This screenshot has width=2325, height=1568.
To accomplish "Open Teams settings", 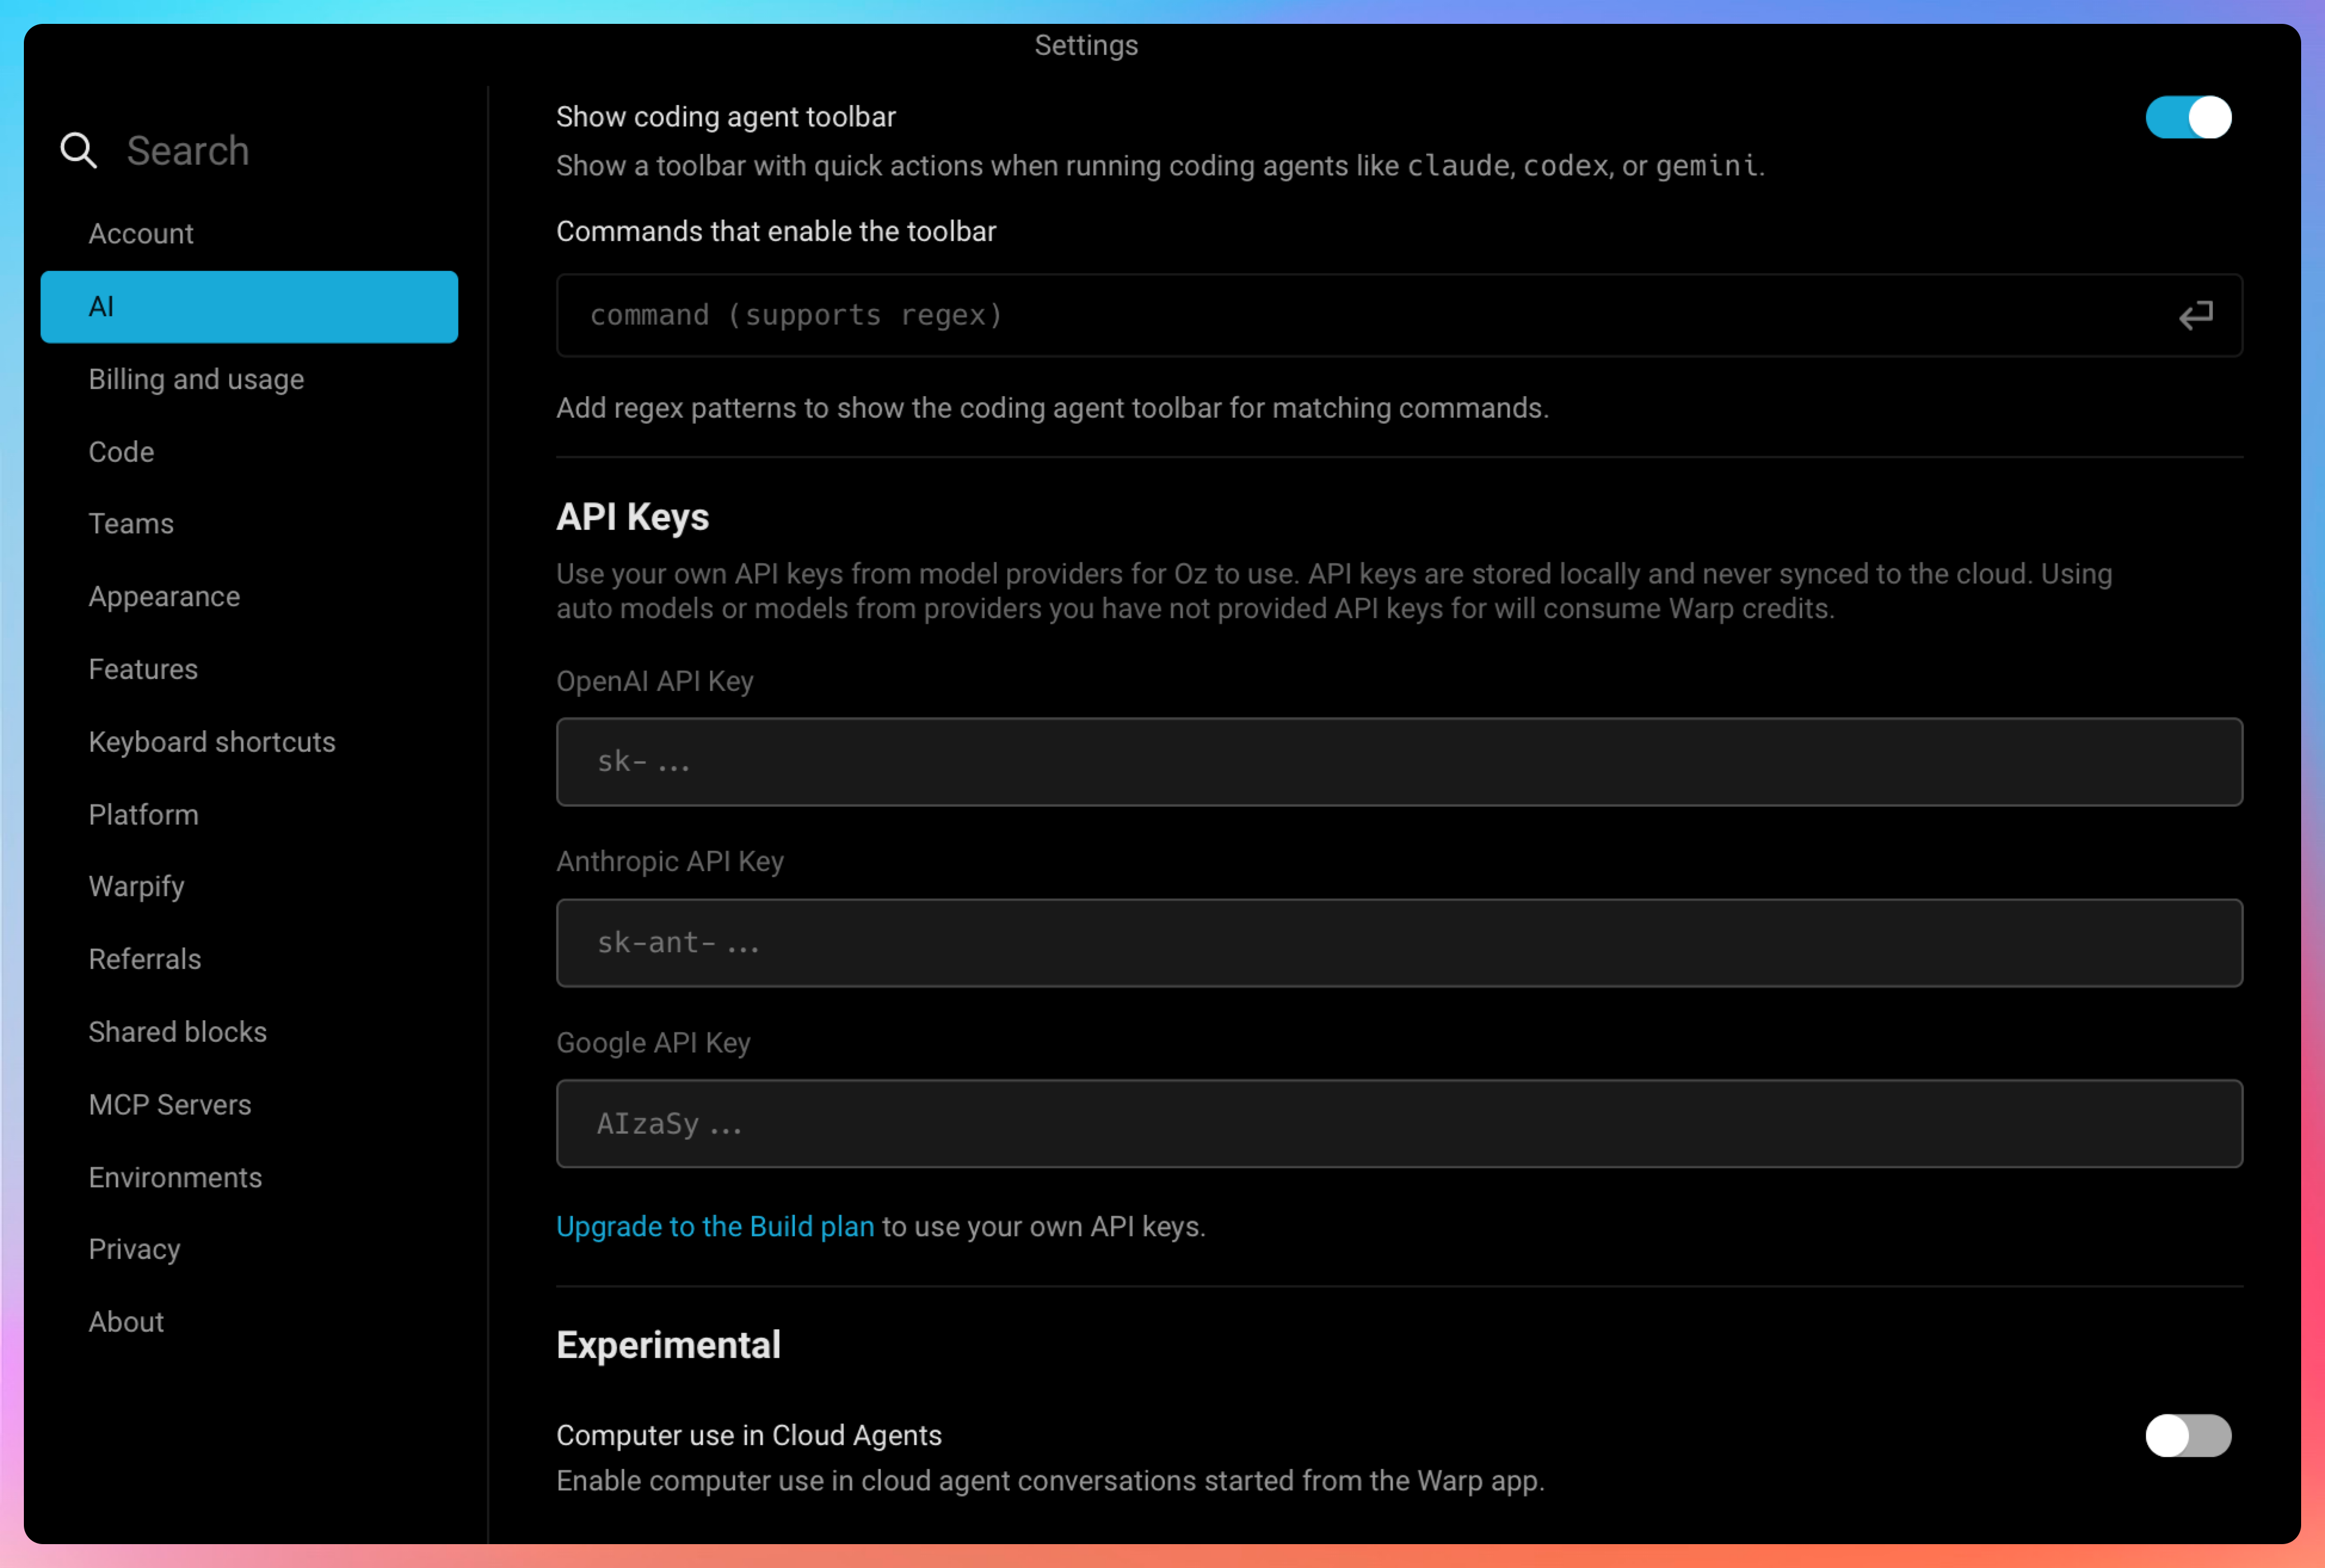I will (131, 524).
